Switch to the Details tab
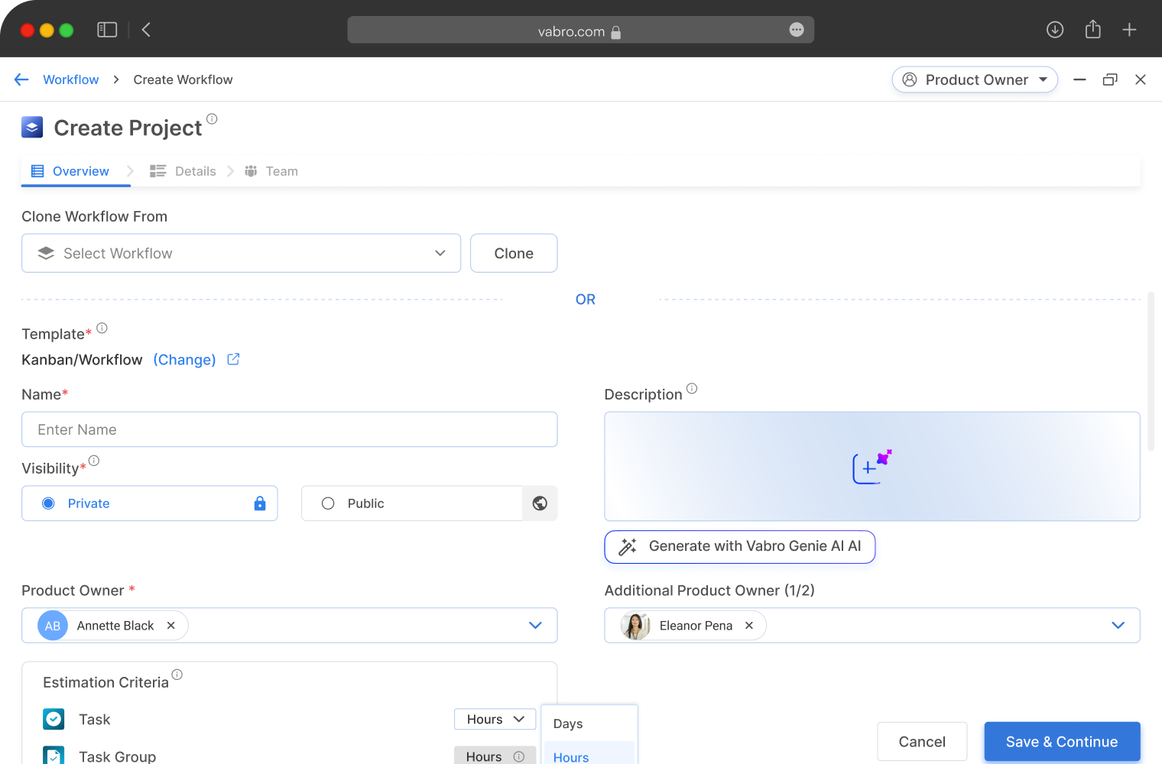 coord(183,171)
